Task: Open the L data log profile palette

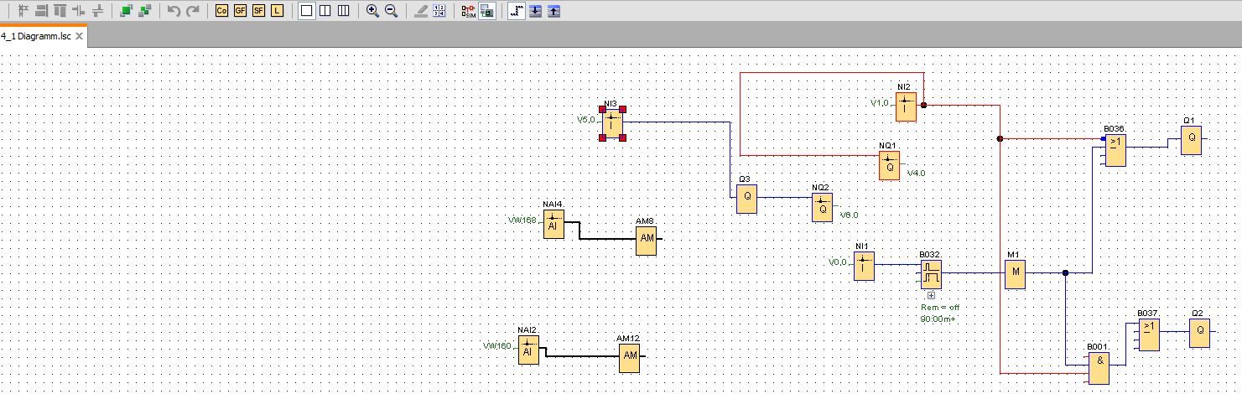Action: pos(277,11)
